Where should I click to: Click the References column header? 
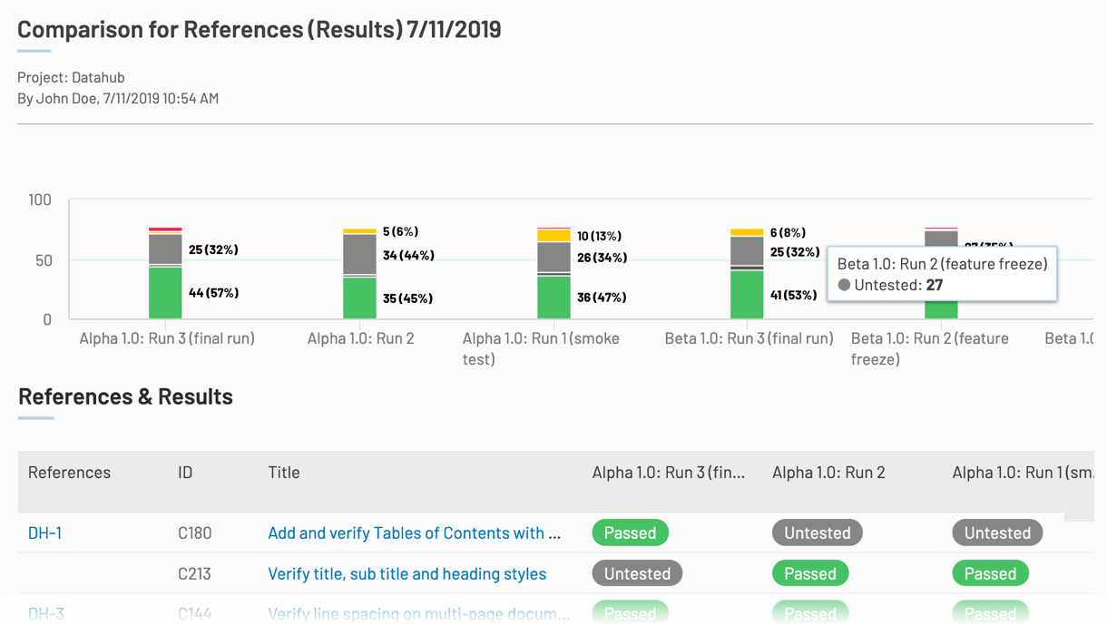tap(69, 472)
